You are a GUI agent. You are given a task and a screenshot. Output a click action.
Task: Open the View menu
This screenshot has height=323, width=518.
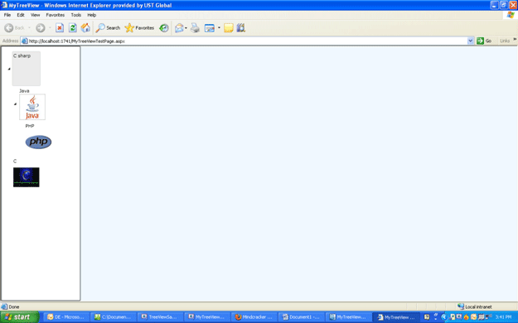(x=35, y=15)
